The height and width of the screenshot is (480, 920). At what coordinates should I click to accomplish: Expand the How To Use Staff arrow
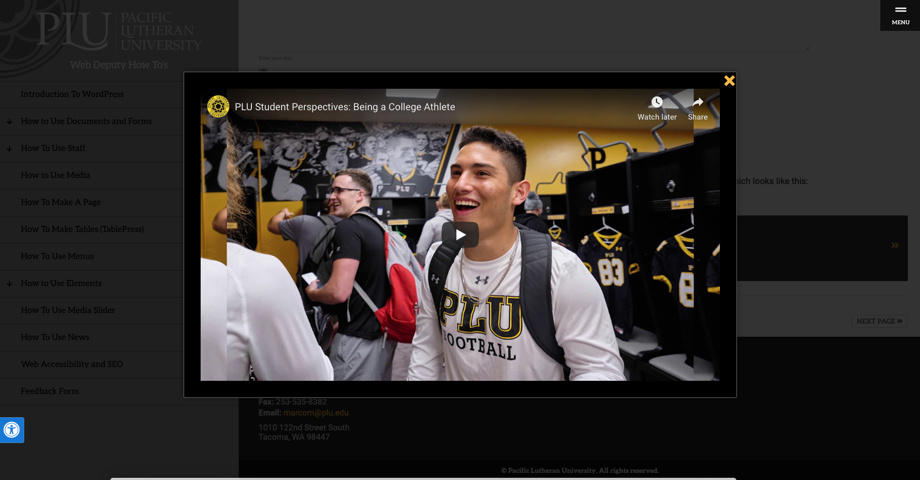9,148
